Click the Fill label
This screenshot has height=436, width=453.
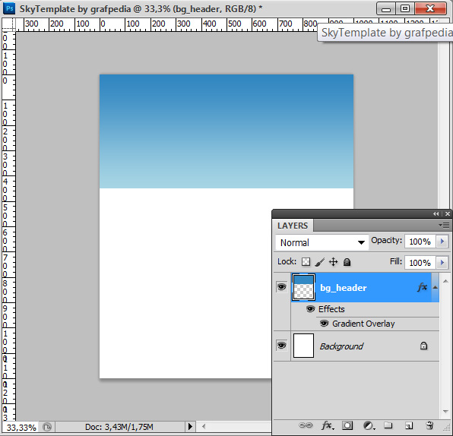point(396,261)
